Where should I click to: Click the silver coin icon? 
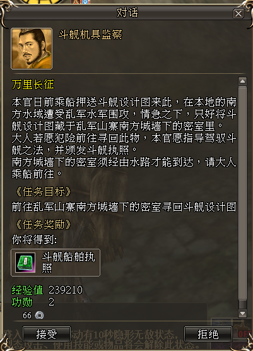(x=39, y=316)
